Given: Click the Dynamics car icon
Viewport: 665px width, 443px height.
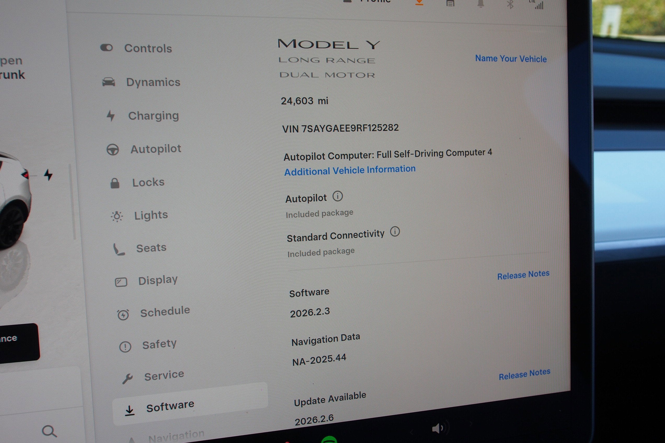Looking at the screenshot, I should coord(108,82).
